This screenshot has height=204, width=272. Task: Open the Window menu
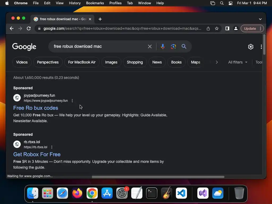click(144, 3)
